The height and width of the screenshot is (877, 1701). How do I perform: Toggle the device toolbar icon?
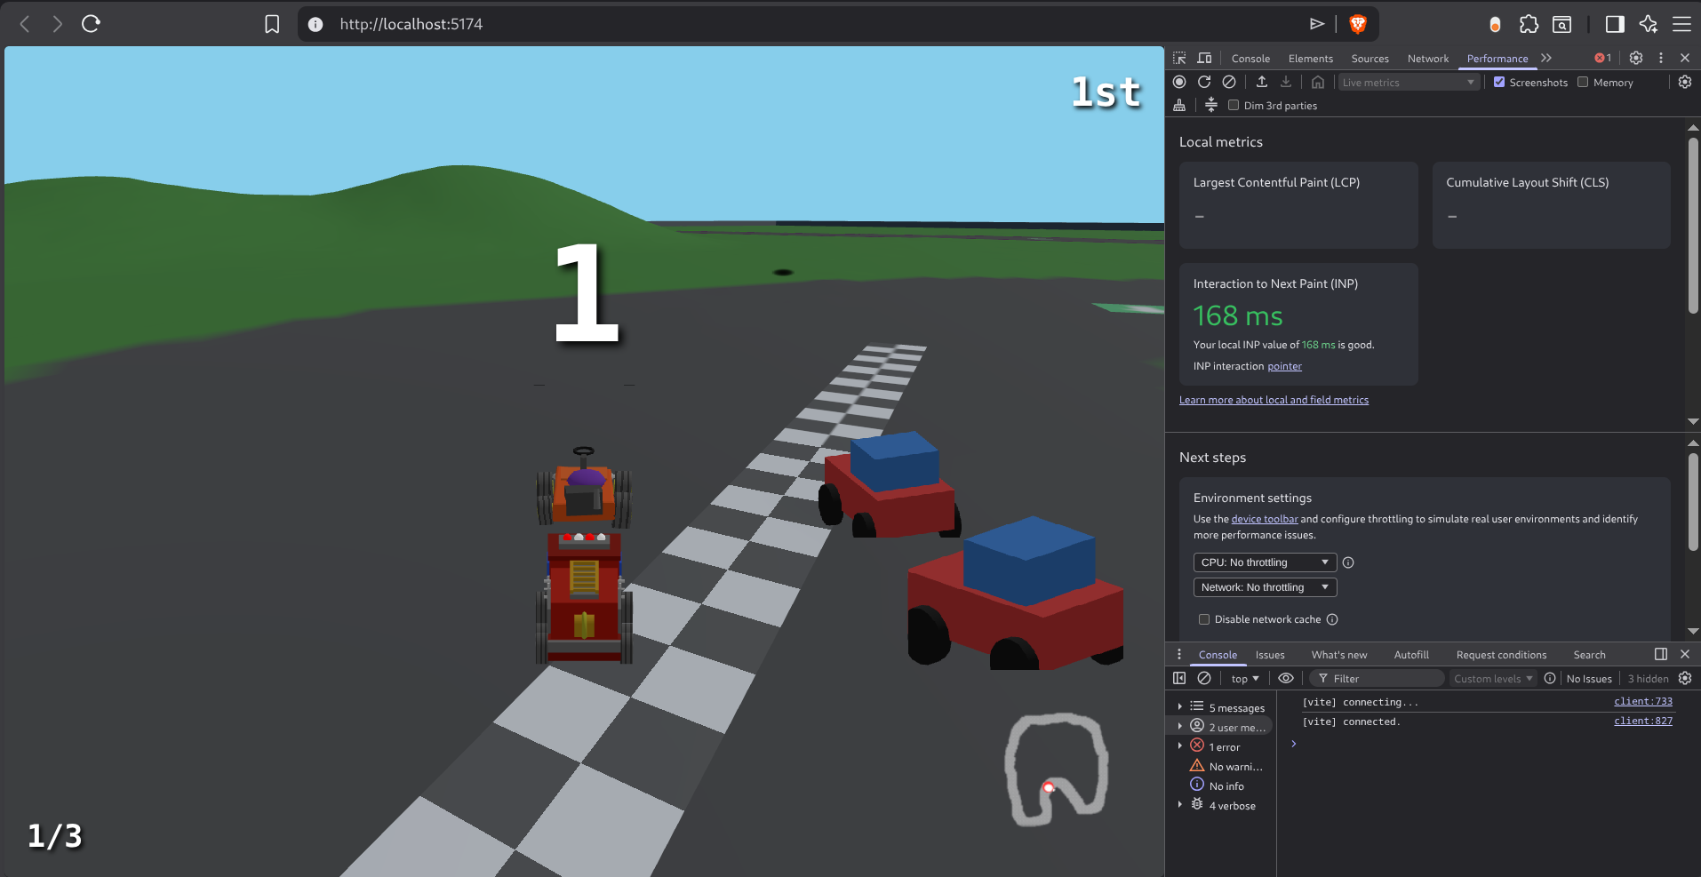click(x=1204, y=58)
